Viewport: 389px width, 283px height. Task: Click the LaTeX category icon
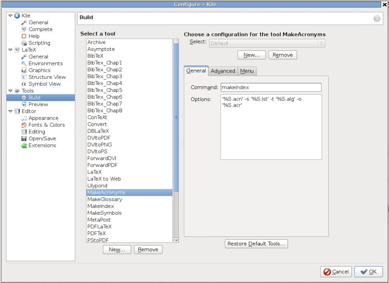pos(17,50)
